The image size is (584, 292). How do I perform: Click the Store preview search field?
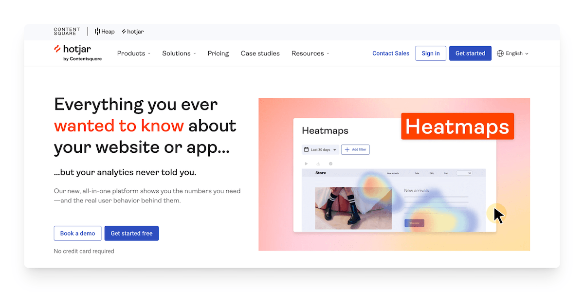click(x=464, y=173)
